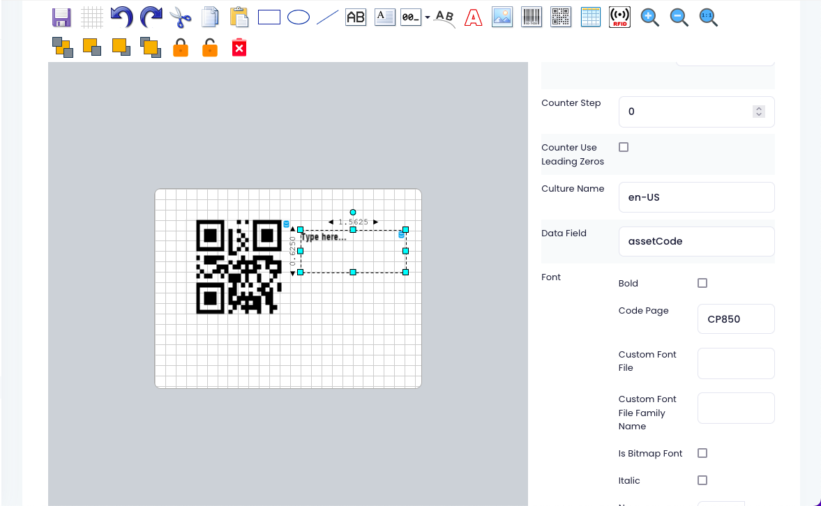This screenshot has height=506, width=821.
Task: Select the text paragraph box tool
Action: 385,17
